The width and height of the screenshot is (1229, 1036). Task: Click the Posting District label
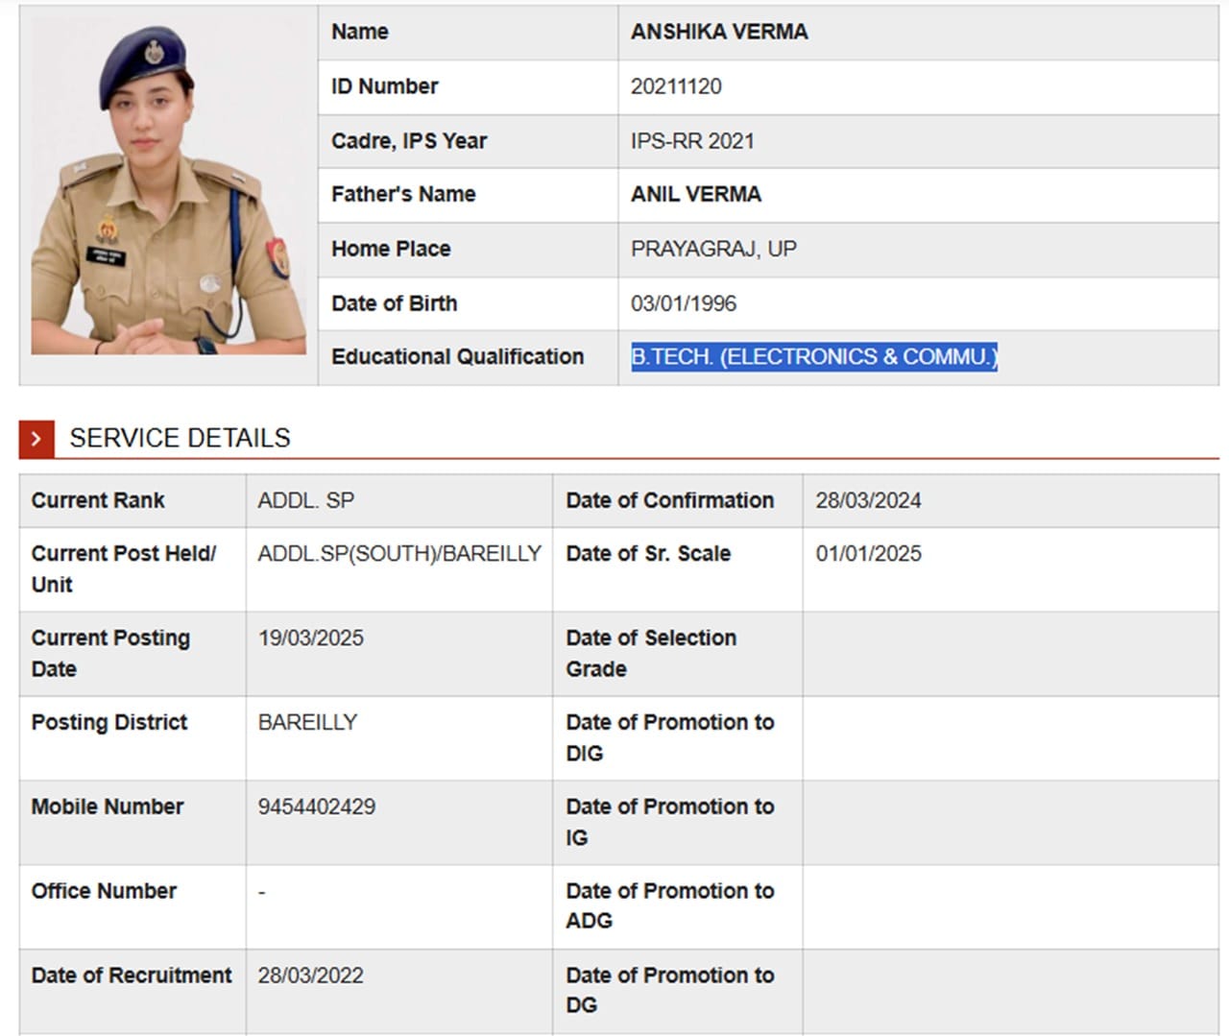109,722
